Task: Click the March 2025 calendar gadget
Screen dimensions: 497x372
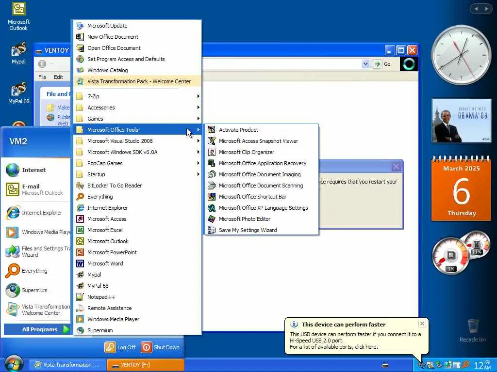Action: coord(461,188)
